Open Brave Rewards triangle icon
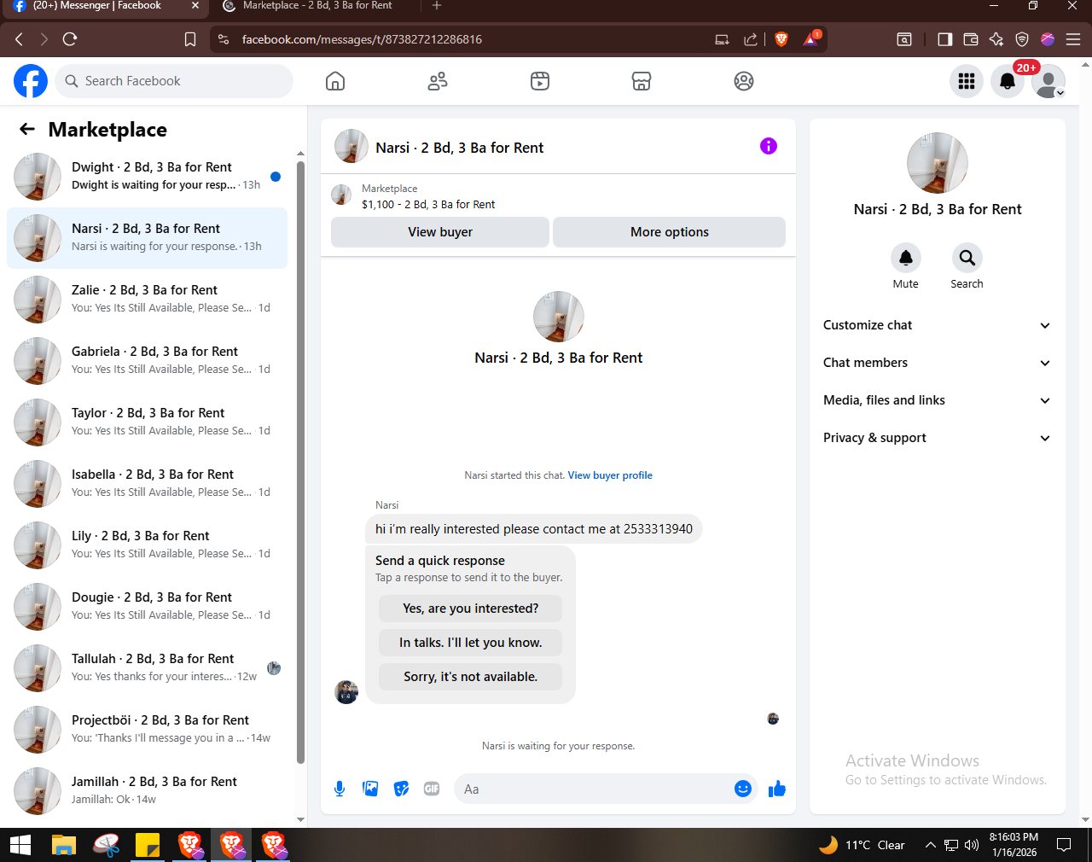Screen dimensions: 1092x862 811,38
